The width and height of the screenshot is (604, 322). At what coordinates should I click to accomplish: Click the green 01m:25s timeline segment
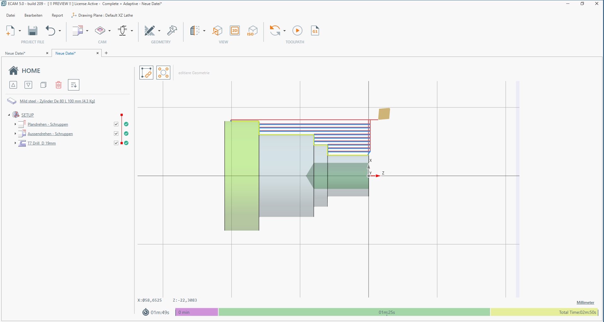[x=354, y=312]
